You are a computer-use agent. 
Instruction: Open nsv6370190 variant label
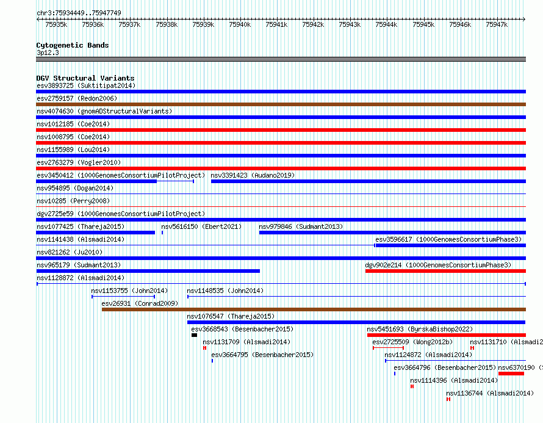520,367
